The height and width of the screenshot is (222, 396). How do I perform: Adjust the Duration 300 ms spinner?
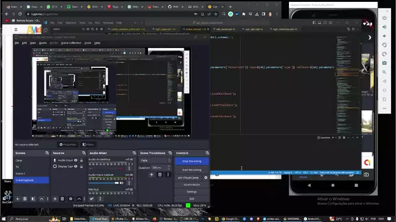[x=161, y=168]
